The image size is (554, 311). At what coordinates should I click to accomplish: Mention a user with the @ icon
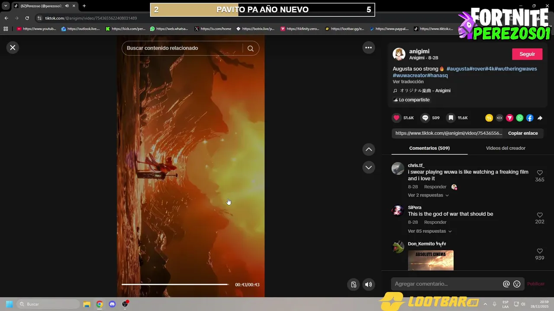pos(506,284)
